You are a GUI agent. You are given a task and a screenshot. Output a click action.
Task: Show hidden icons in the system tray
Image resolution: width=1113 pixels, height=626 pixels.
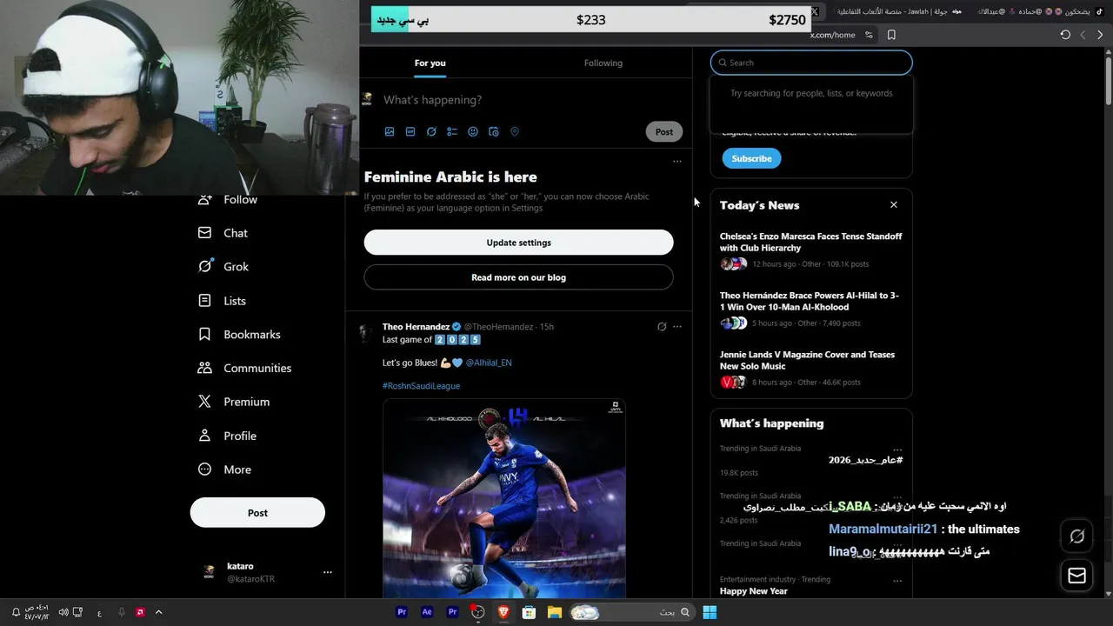157,612
